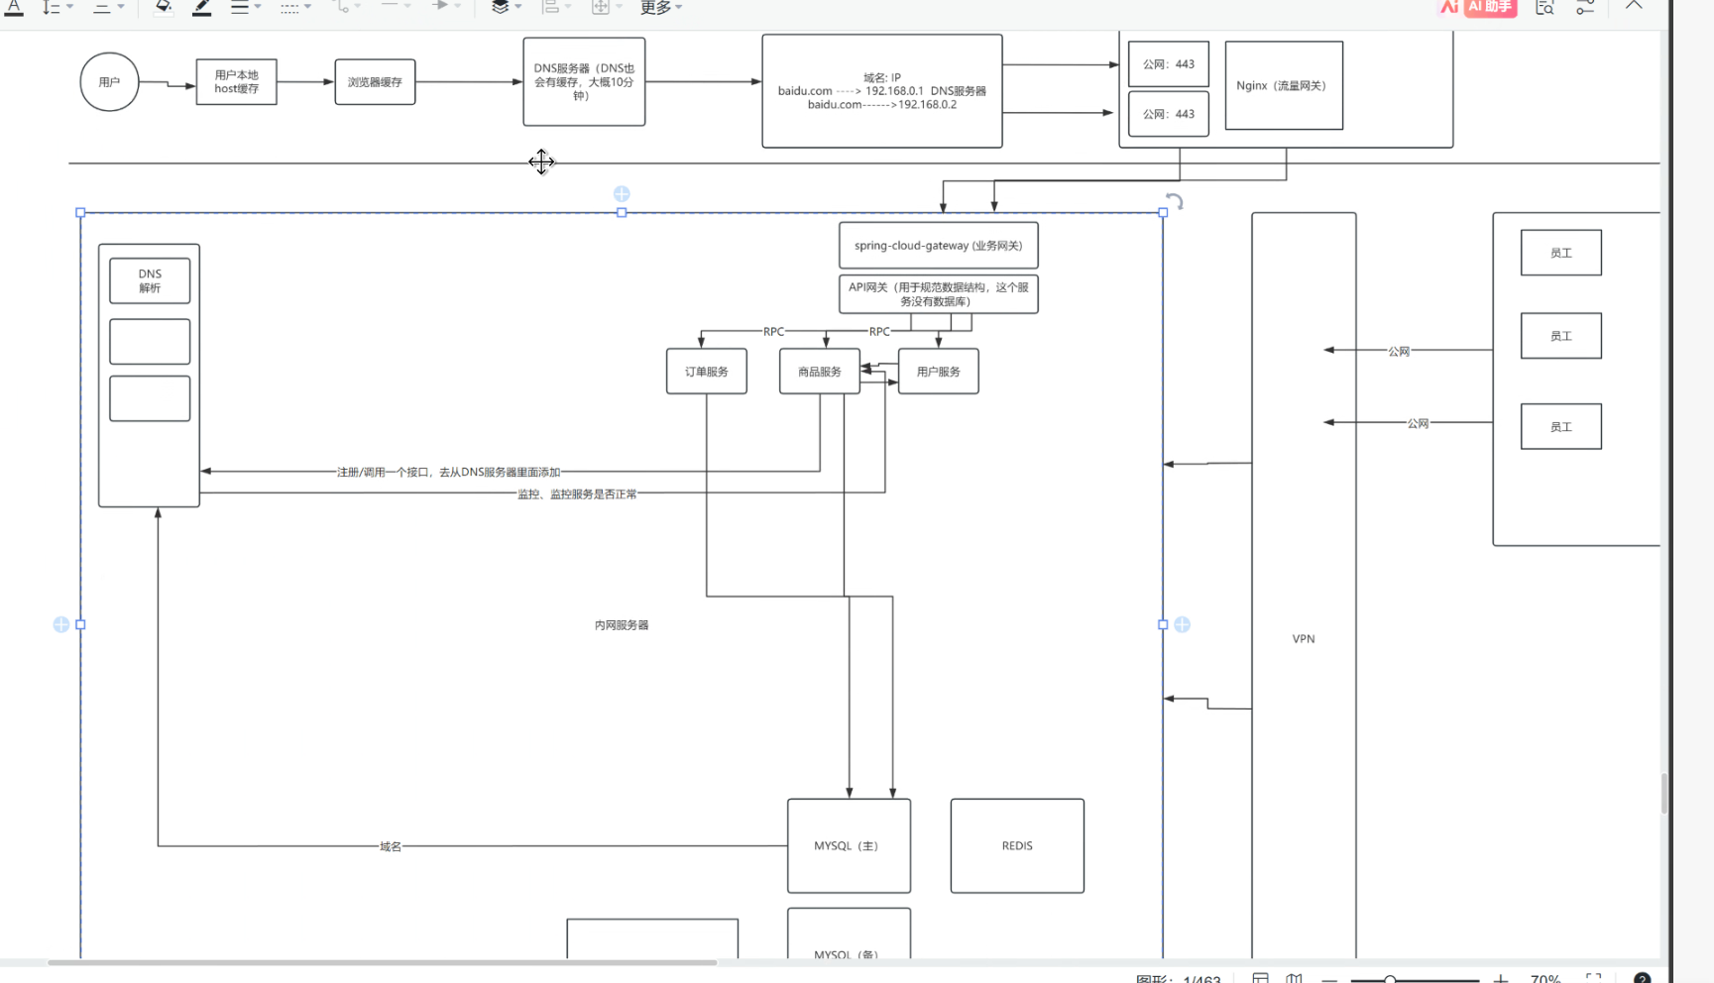
Task: Select the MYSQL（主）box
Action: point(850,845)
